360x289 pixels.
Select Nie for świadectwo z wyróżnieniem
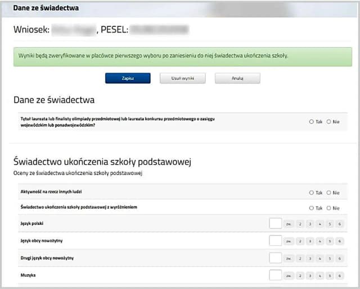[x=329, y=208]
